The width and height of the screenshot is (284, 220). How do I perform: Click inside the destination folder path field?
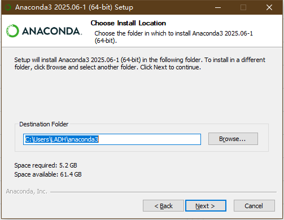point(112,139)
